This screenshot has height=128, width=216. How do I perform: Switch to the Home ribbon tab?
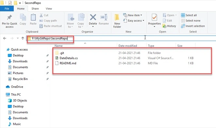(x=21, y=9)
